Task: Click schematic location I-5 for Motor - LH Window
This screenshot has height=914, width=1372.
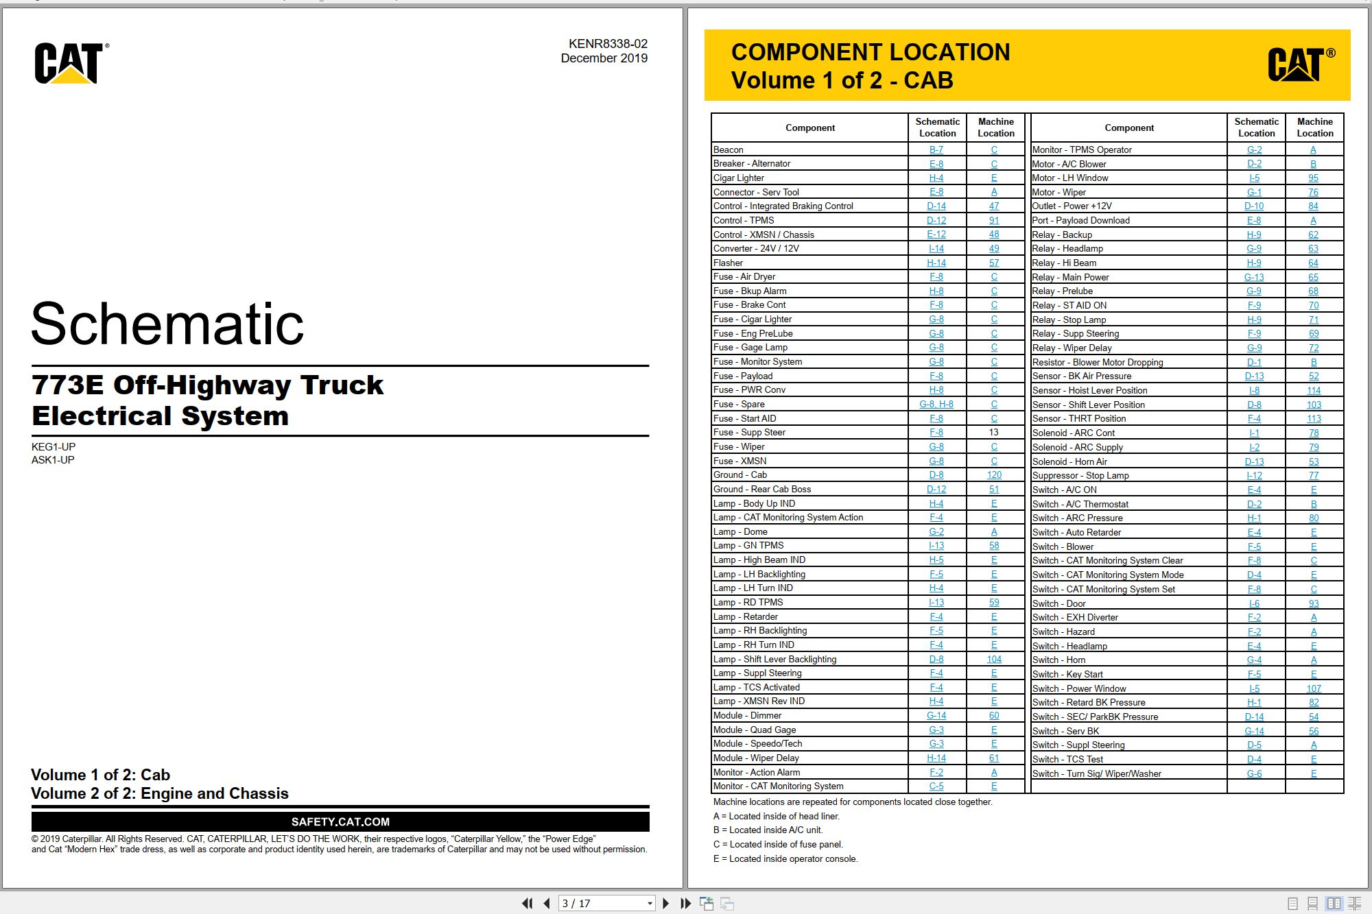Action: click(x=1254, y=178)
